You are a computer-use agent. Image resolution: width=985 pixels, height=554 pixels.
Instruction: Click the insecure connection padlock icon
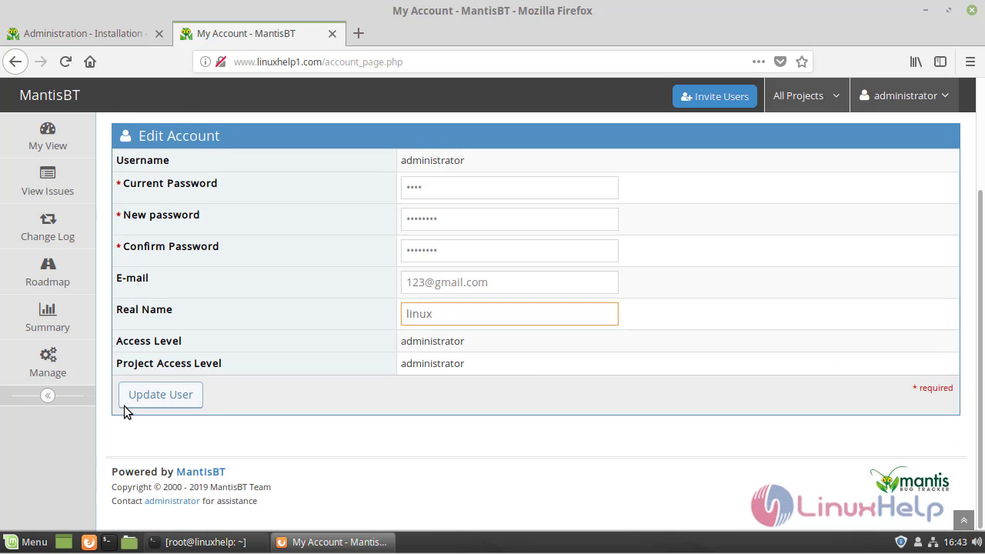tap(221, 62)
